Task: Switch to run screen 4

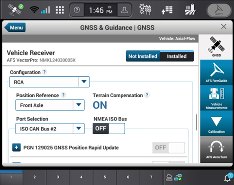Action: pos(81,177)
